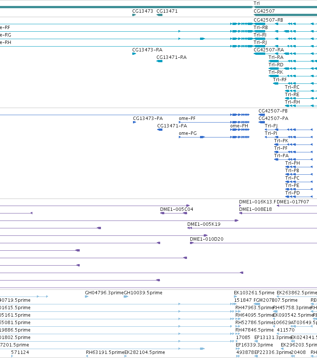The height and width of the screenshot is (358, 317).
Task: Click clone DME1-017F07 label
Action: [293, 202]
